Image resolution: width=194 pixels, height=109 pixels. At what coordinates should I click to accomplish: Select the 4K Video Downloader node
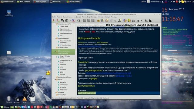(x=65, y=45)
